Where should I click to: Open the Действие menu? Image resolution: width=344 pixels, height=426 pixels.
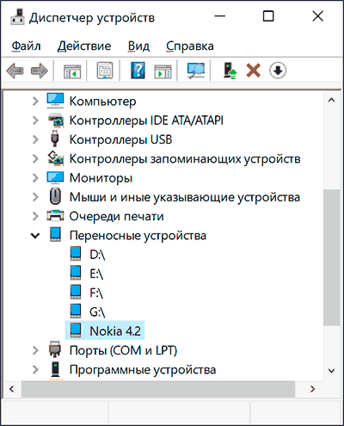pos(84,46)
